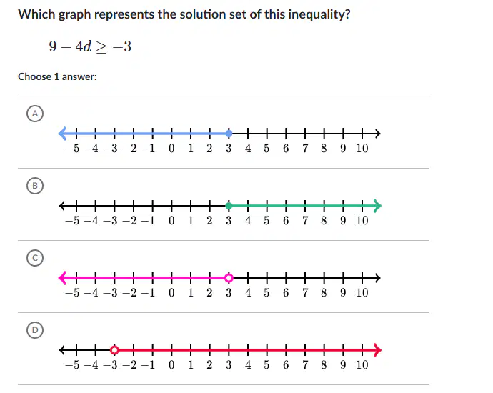Click the red open circle in graph D

point(114,350)
